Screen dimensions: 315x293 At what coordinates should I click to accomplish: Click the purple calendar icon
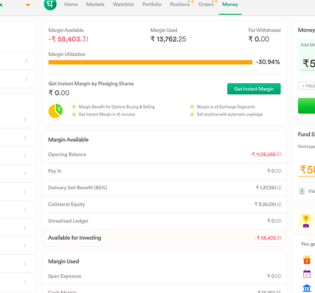[x=307, y=274]
